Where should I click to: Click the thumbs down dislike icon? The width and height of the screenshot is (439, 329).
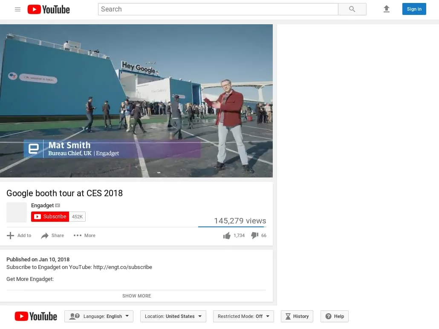tap(254, 235)
